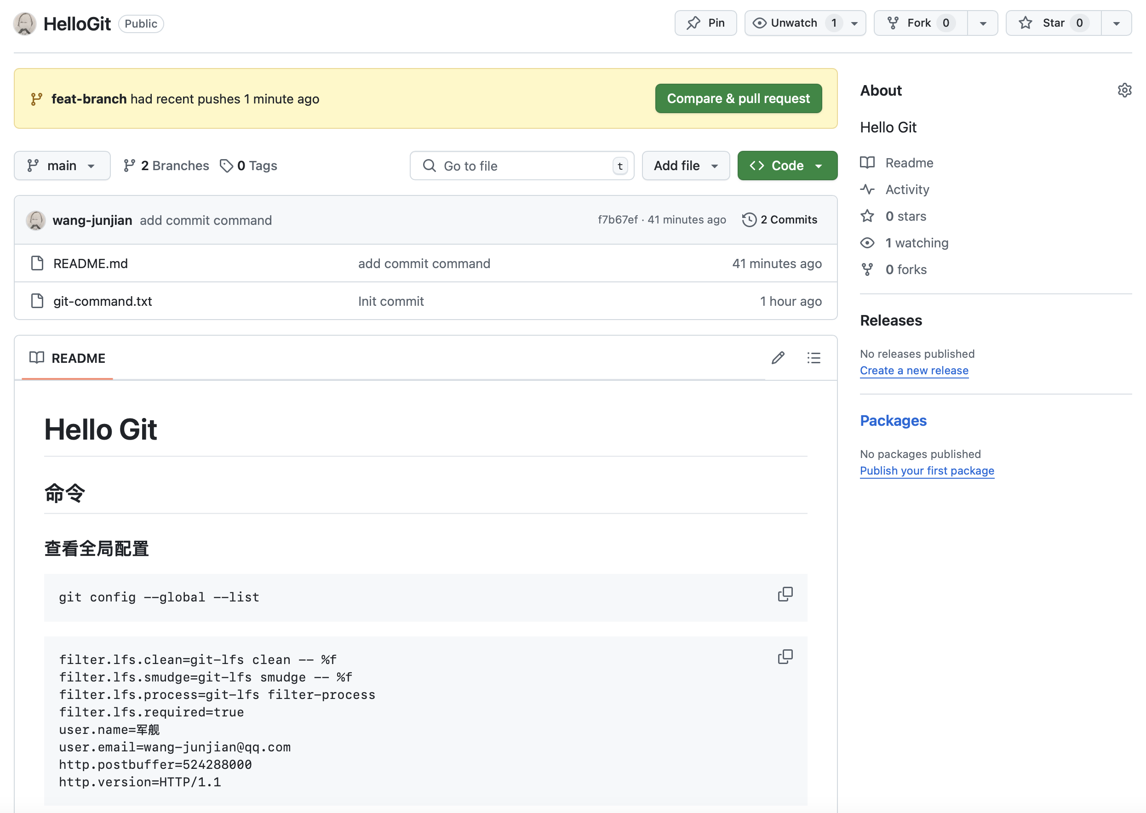Image resolution: width=1146 pixels, height=813 pixels.
Task: Click the 0 Tags tag icon
Action: [x=226, y=166]
